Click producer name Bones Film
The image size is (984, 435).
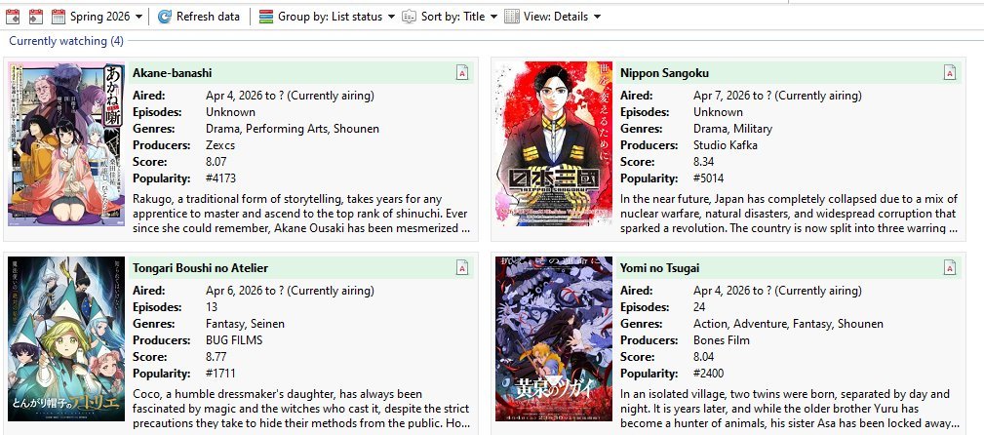pos(722,340)
